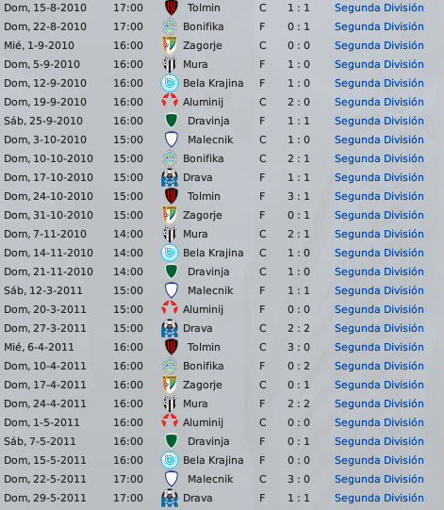Select the date Dom, 24-4-2011 row
The width and height of the screenshot is (444, 510).
(x=45, y=403)
